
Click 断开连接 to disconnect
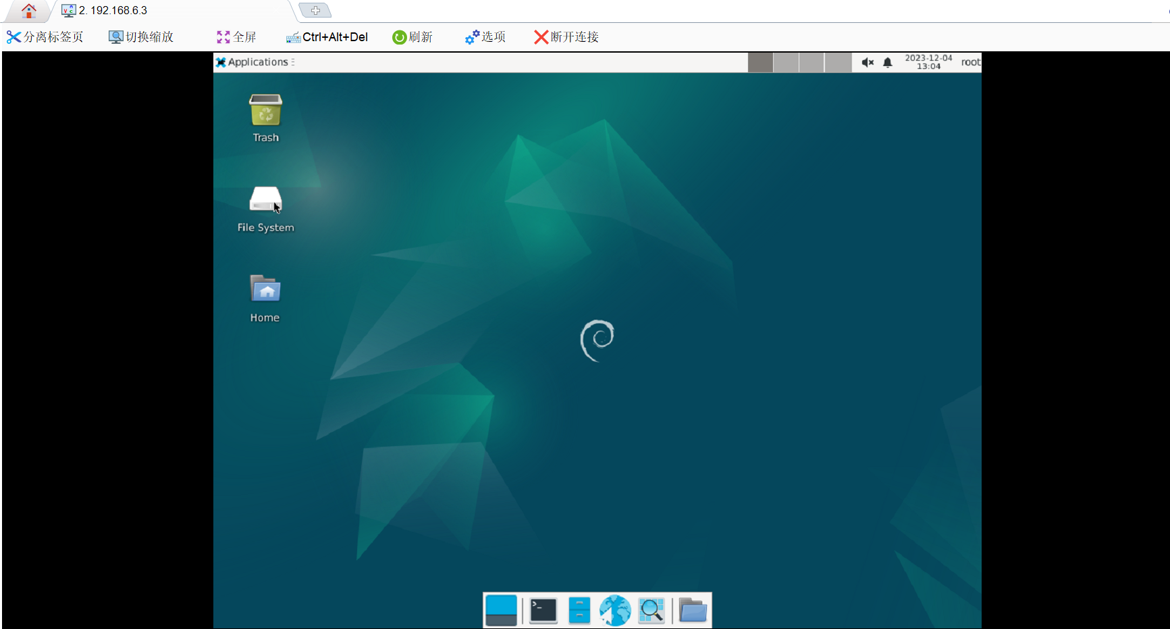point(566,37)
